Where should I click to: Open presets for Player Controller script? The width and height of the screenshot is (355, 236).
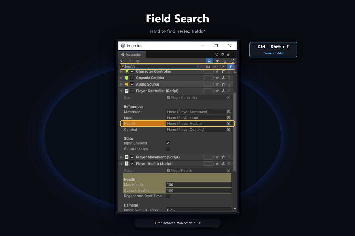223,91
